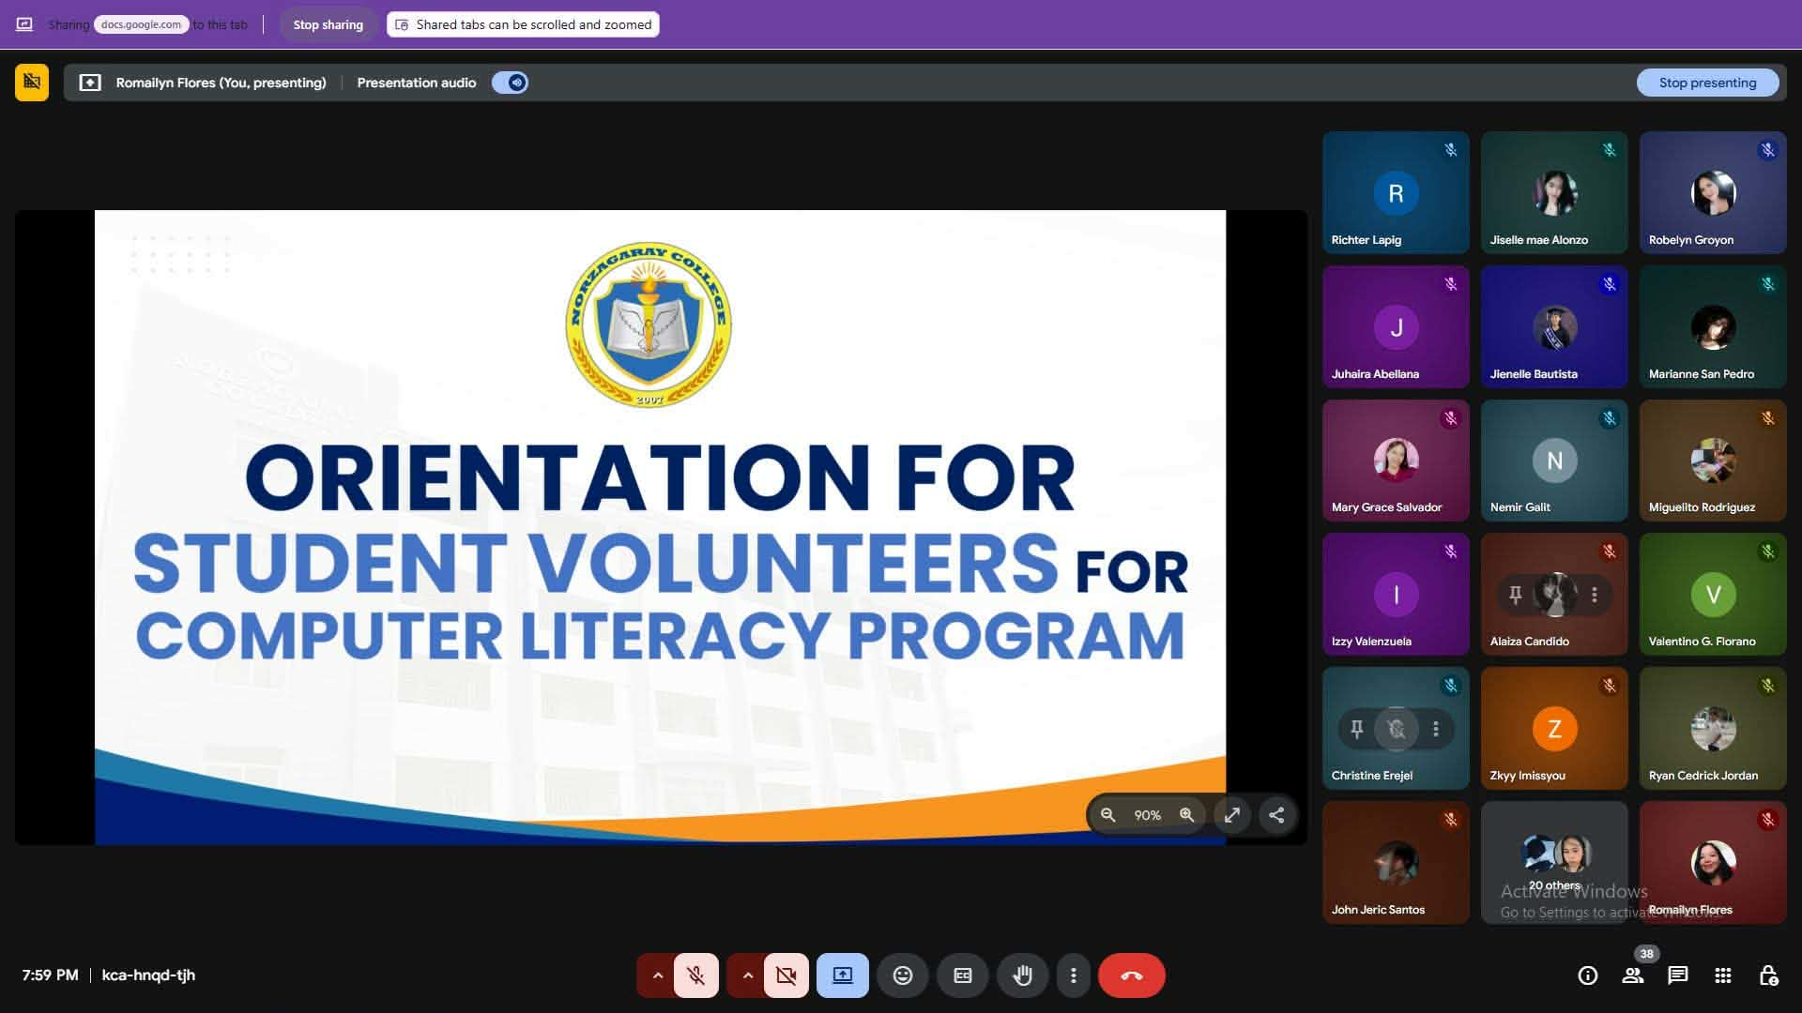The width and height of the screenshot is (1802, 1013).
Task: Toggle the microphone mute button
Action: click(x=695, y=975)
